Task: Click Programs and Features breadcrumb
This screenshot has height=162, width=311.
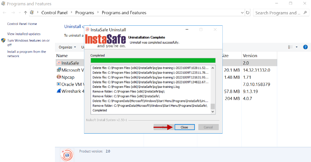Action: [124, 13]
